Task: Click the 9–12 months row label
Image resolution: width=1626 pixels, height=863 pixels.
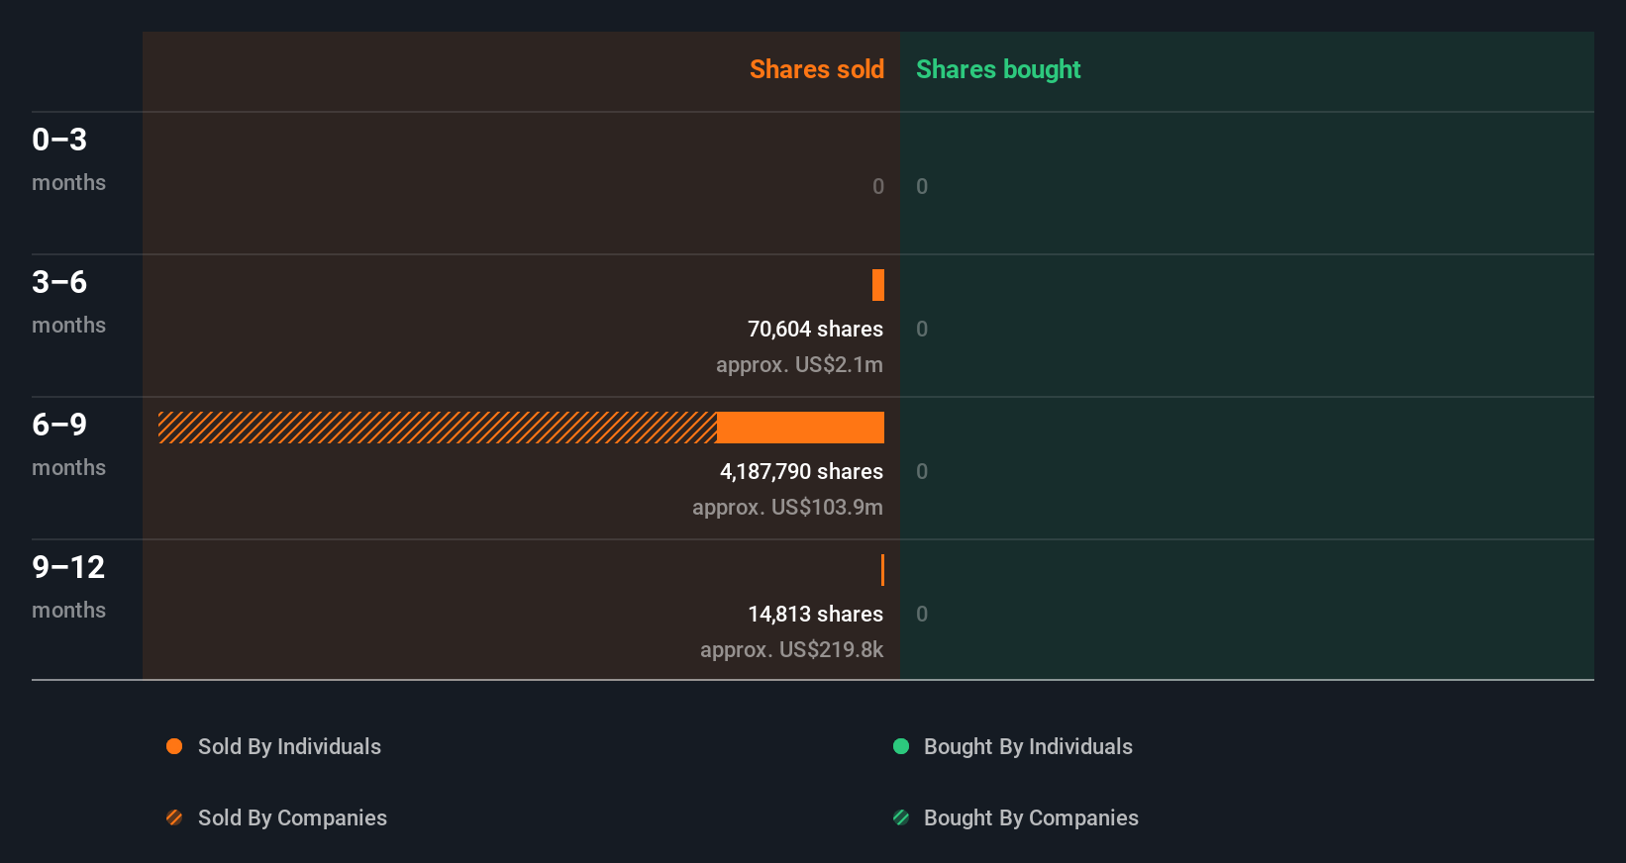Action: click(x=68, y=586)
